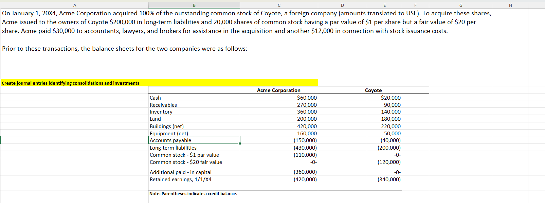This screenshot has height=203, width=545.
Task: Click Acme land value 200,000
Action: 279,119
